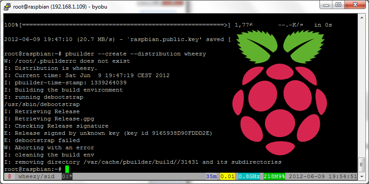This screenshot has width=369, height=184.
Task: Click the pbuilder --create command line
Action: [x=105, y=54]
